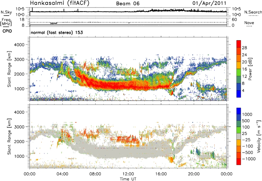This screenshot has width=262, height=181.
Task: Pick the gray segment of Velocity colorbar
Action: click(x=239, y=137)
